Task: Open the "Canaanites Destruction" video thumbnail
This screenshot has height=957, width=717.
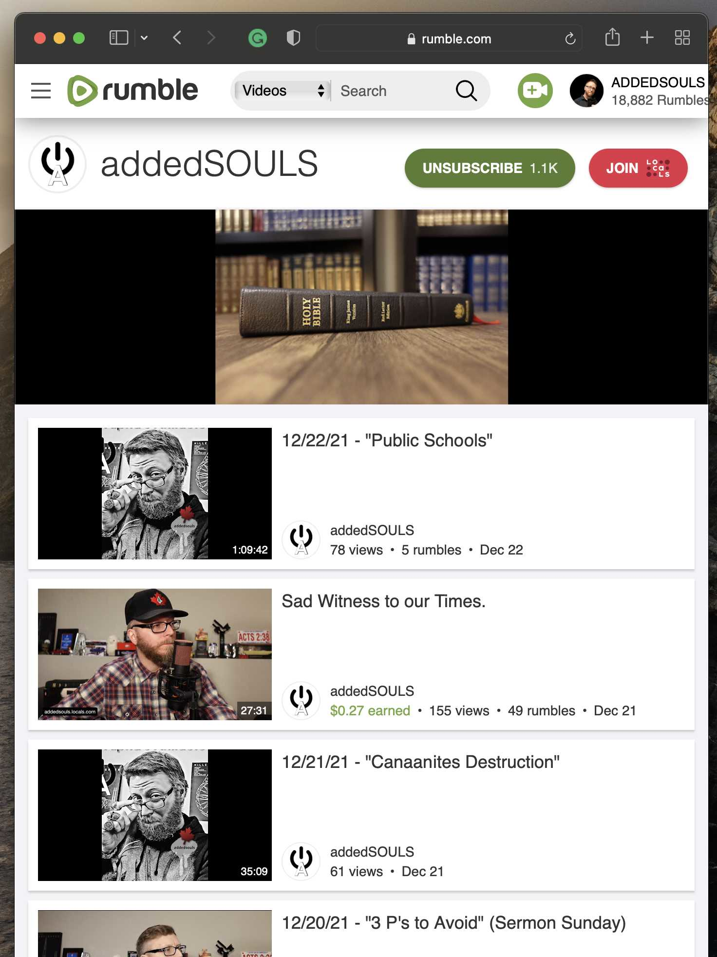Action: 155,815
